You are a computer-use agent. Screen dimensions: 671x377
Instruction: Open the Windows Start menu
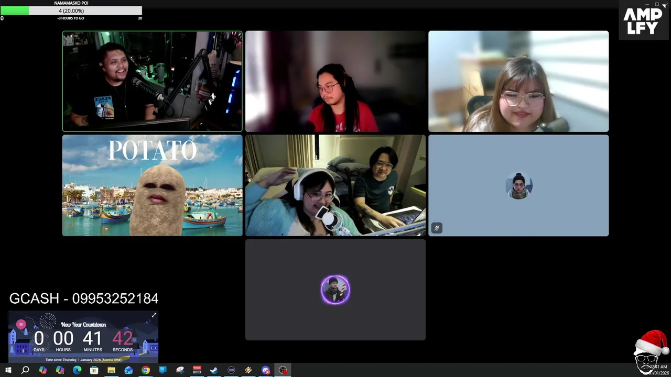tap(8, 370)
